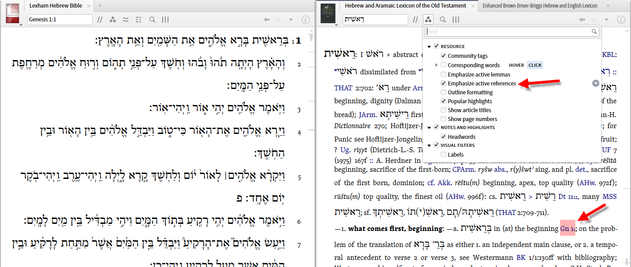Close the visual filters menu via its icon
The image size is (631, 267).
[428, 20]
